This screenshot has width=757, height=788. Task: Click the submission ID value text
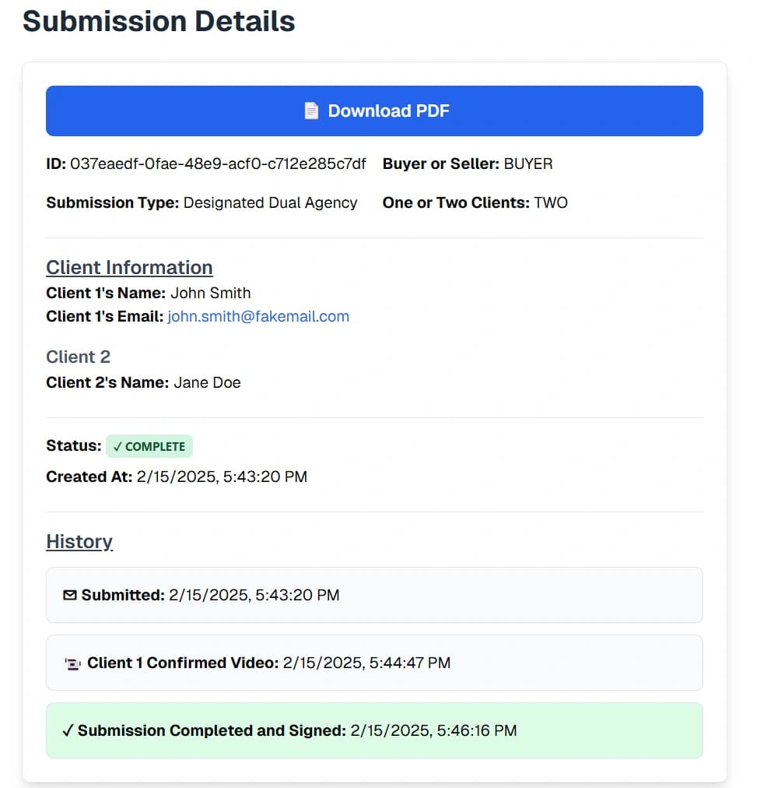(x=218, y=164)
